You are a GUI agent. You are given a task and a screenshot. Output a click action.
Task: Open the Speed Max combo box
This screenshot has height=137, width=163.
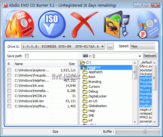143,46
